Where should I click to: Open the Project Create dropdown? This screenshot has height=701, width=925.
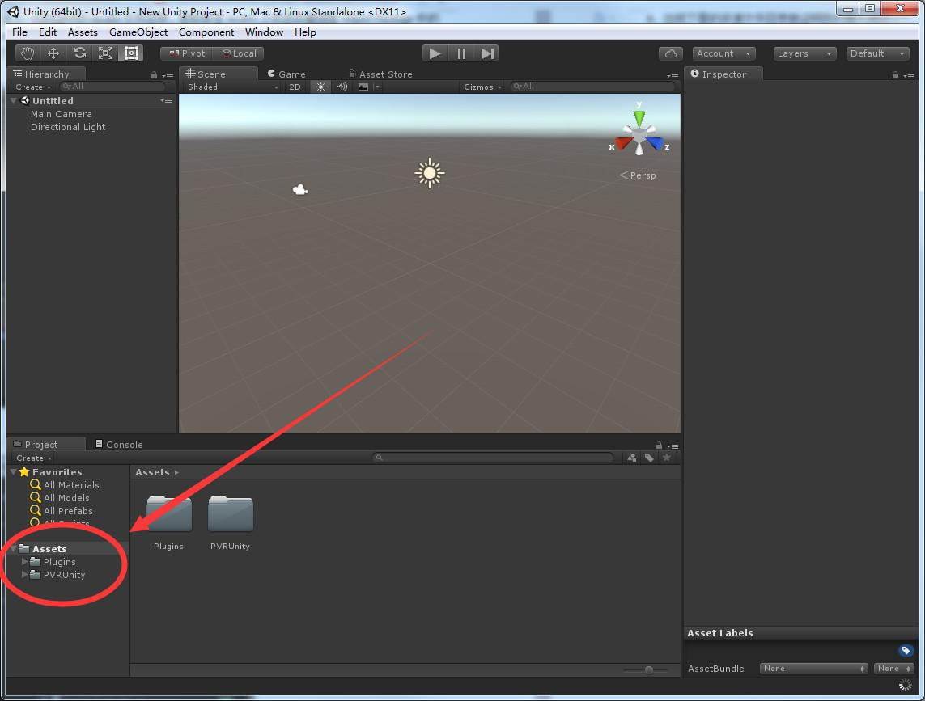tap(34, 458)
